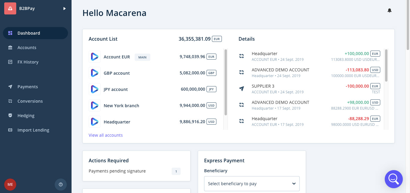Go to Accounts in the sidebar
This screenshot has width=410, height=193.
pos(27,48)
